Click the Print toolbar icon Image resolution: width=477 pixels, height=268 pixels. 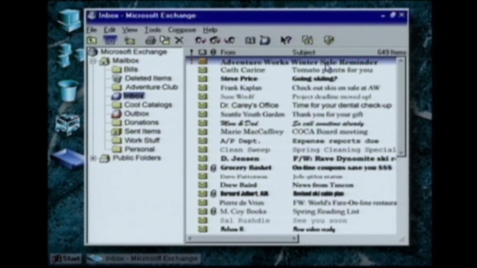click(150, 40)
